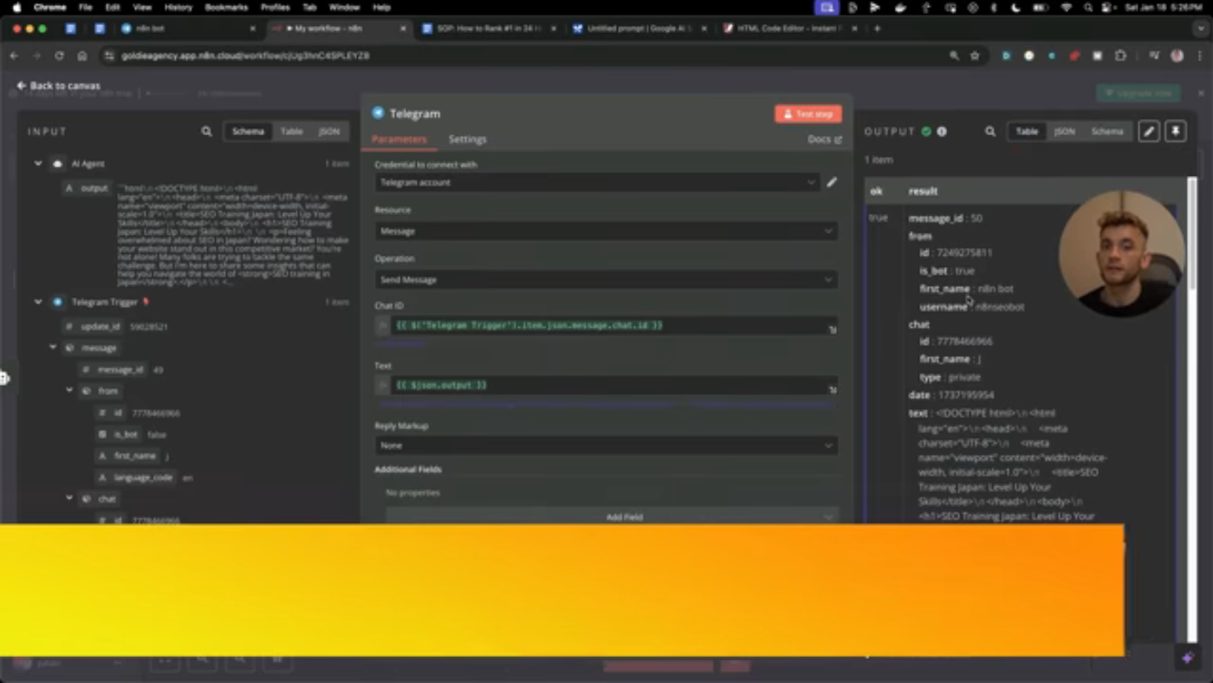The width and height of the screenshot is (1213, 683).
Task: Select the first_name field in input tree
Action: [x=126, y=456]
